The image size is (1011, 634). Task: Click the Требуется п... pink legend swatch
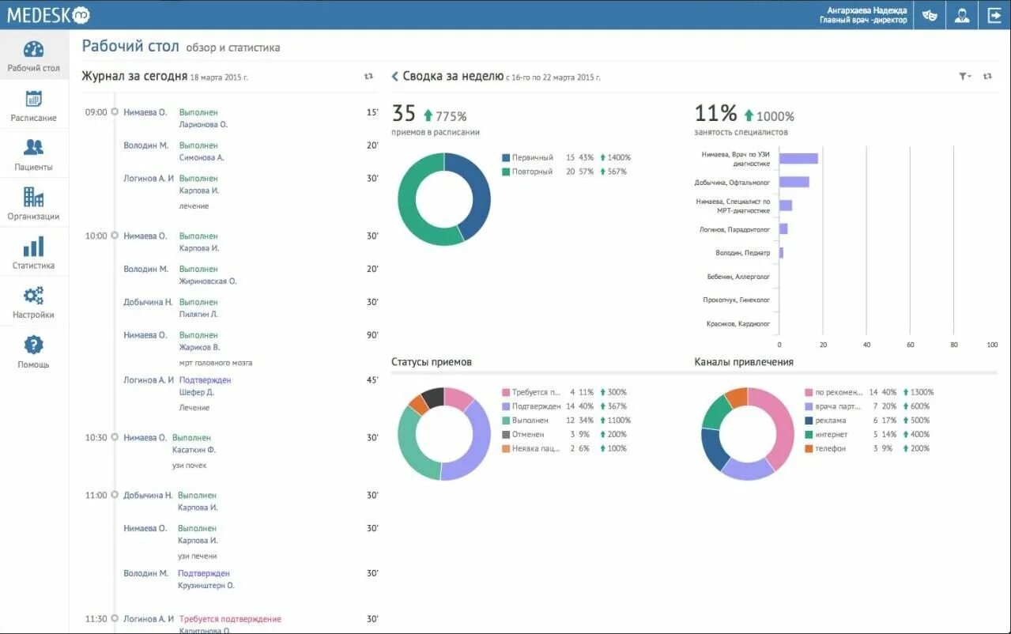[x=506, y=392]
